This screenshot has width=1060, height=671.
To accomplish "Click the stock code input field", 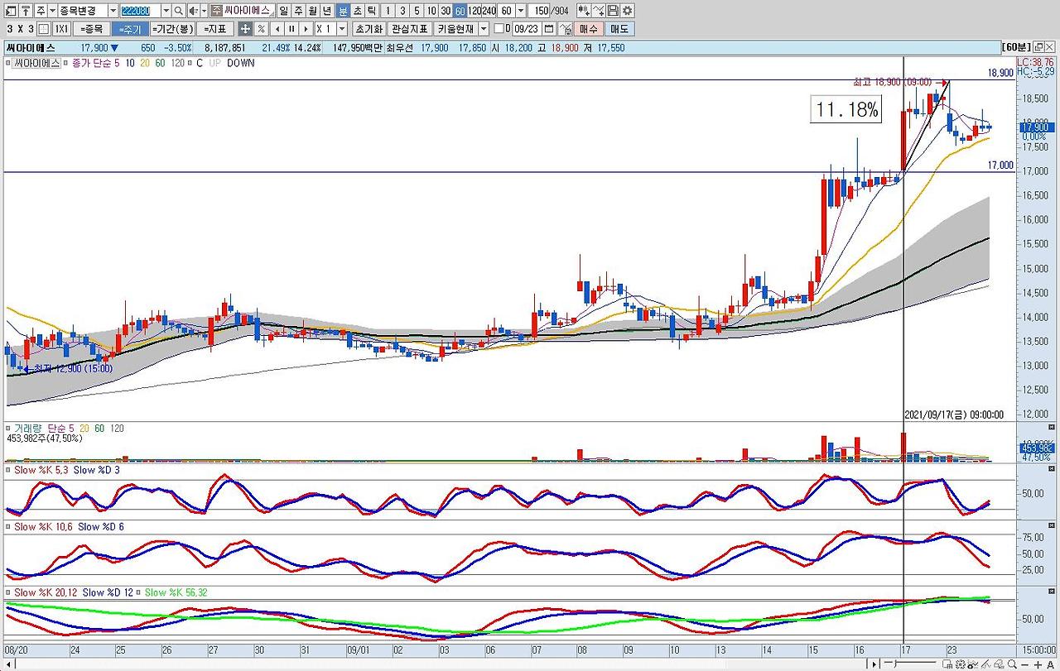I will pyautogui.click(x=141, y=11).
